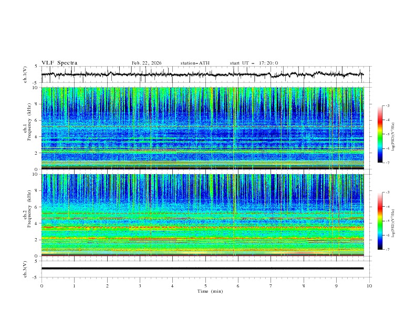Image resolution: width=416 pixels, height=321 pixels.
Task: Click the "station=ATH" header label
Action: [x=195, y=63]
